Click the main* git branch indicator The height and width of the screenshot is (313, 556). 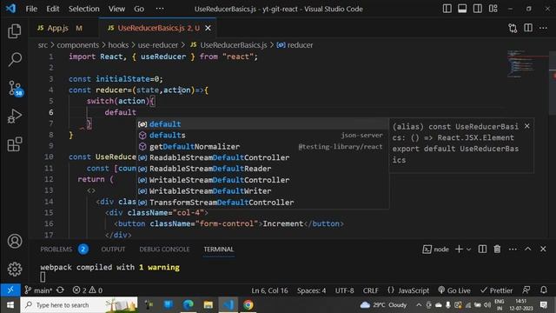[38, 290]
